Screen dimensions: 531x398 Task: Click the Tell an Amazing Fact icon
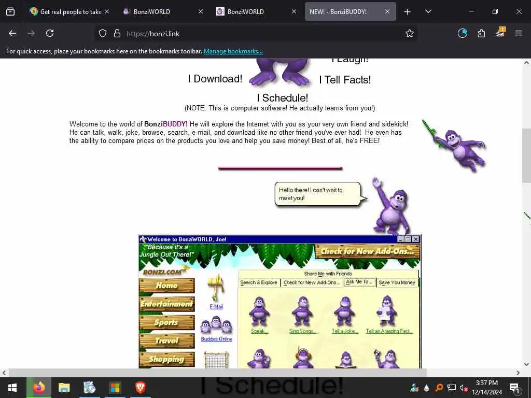[387, 311]
